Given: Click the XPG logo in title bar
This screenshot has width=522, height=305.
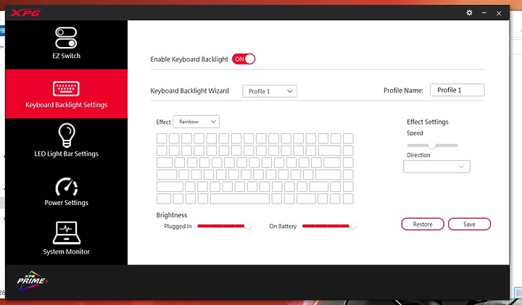Looking at the screenshot, I should 25,13.
